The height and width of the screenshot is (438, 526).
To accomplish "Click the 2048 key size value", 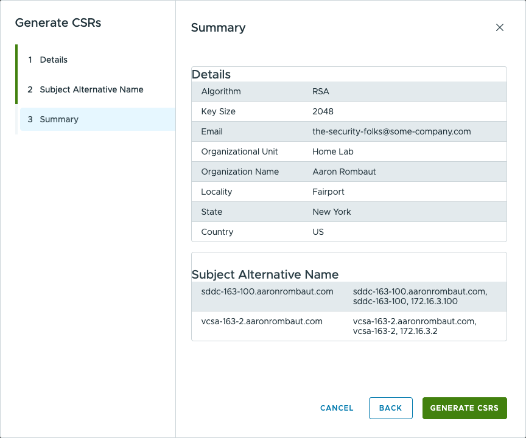I will click(323, 111).
